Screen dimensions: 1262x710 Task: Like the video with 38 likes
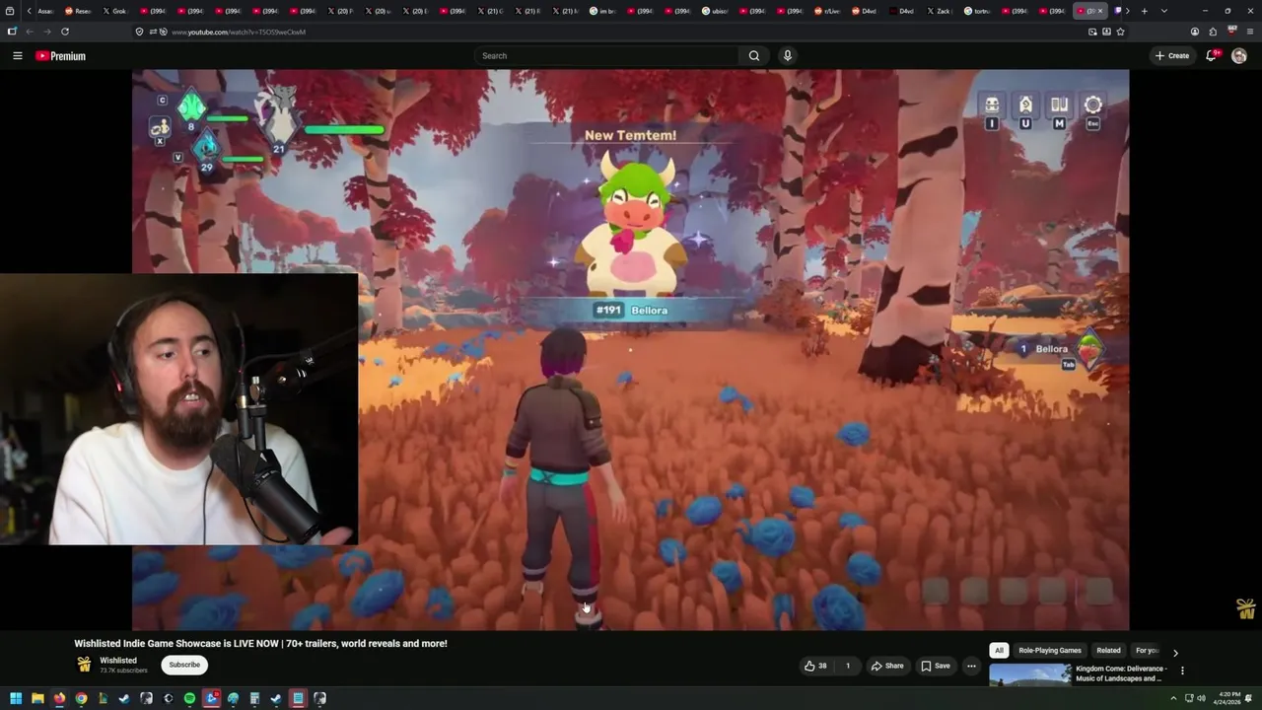pyautogui.click(x=816, y=666)
